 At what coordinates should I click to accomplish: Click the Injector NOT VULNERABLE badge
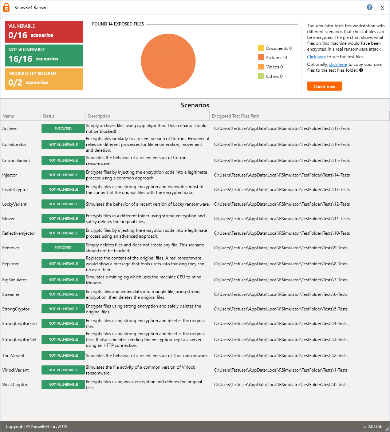pyautogui.click(x=63, y=175)
